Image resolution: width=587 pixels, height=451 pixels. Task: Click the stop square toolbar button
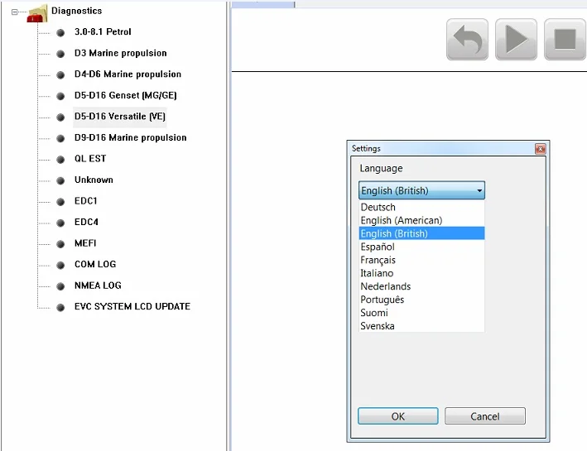point(565,39)
